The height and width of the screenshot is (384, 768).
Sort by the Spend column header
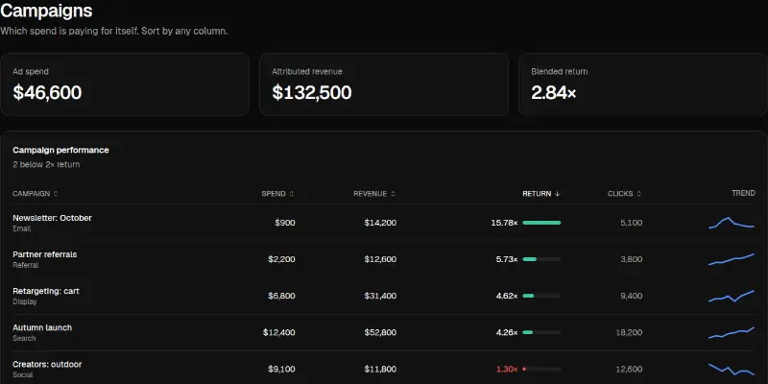(277, 194)
